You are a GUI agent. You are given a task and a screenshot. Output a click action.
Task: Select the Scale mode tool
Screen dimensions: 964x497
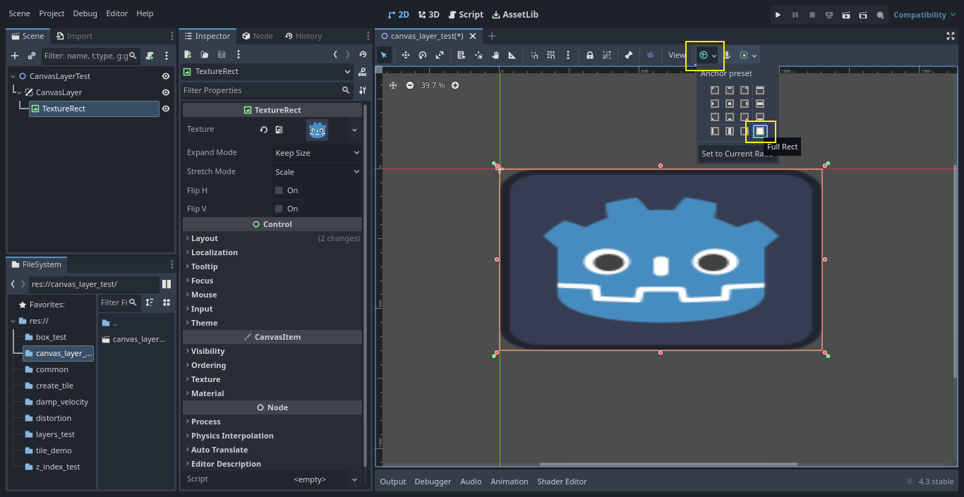click(440, 55)
